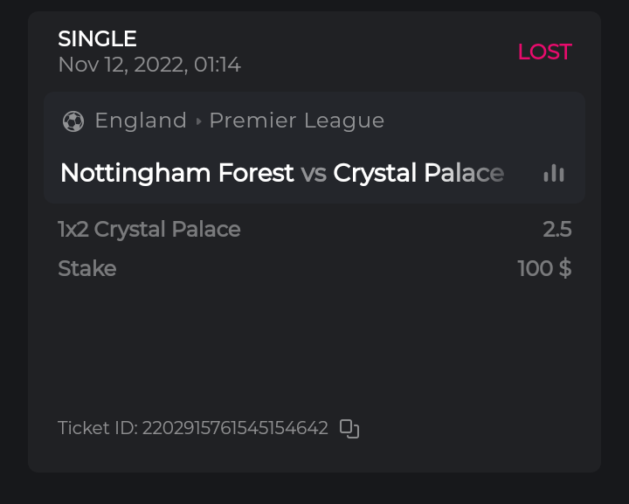Click the 01:14 time in the date
This screenshot has height=504, width=629.
217,65
